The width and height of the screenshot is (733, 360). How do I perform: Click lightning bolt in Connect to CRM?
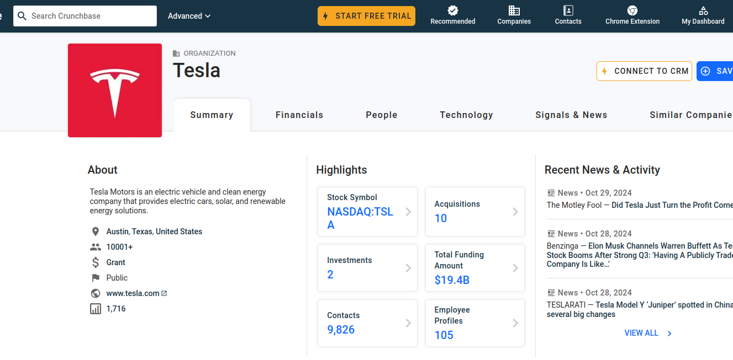tap(605, 71)
